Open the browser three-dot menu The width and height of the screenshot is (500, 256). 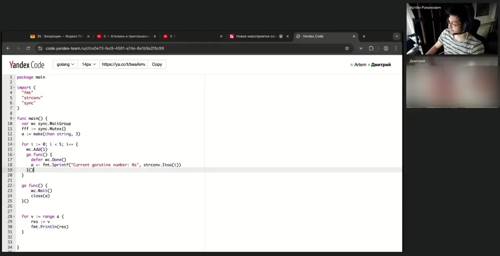(x=396, y=48)
